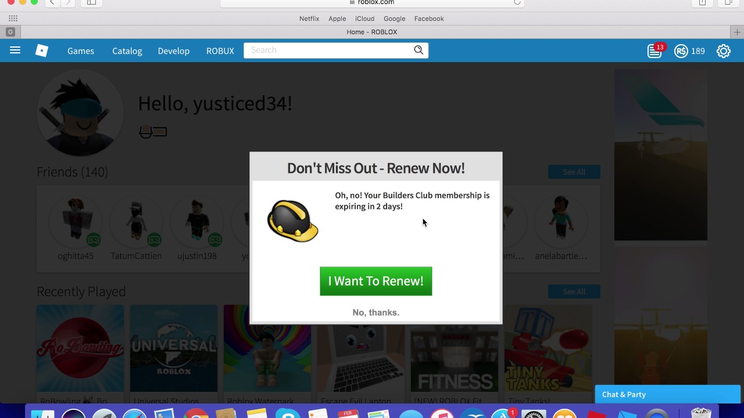Click the 189 Robux amount
The height and width of the screenshot is (418, 744).
[x=698, y=51]
